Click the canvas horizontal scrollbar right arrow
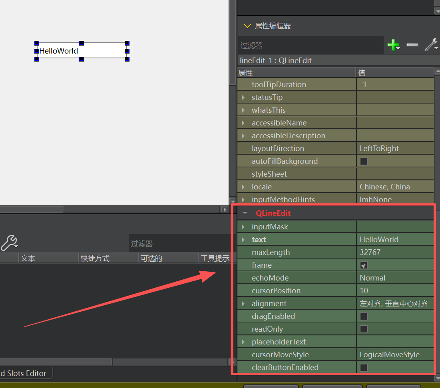Image resolution: width=440 pixels, height=388 pixels. (x=224, y=209)
